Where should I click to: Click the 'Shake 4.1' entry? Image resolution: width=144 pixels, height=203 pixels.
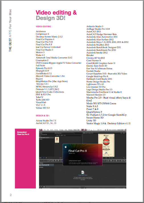[x=40, y=55]
